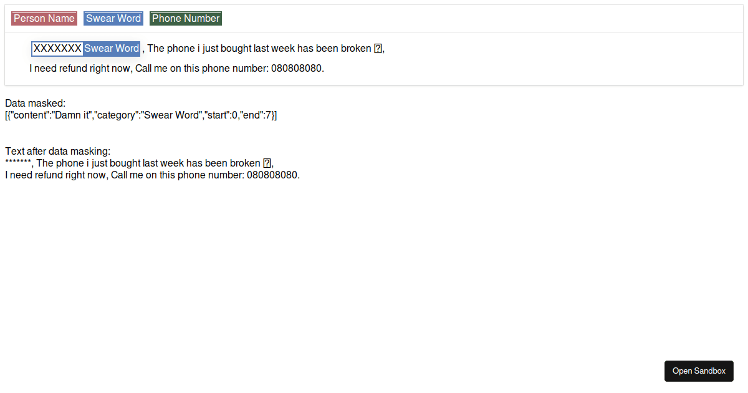748x393 pixels.
Task: Select the Person Name category tag
Action: 44,19
